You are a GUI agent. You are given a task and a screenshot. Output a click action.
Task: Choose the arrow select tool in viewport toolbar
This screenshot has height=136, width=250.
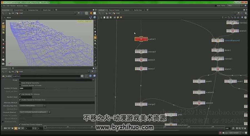[3, 40]
